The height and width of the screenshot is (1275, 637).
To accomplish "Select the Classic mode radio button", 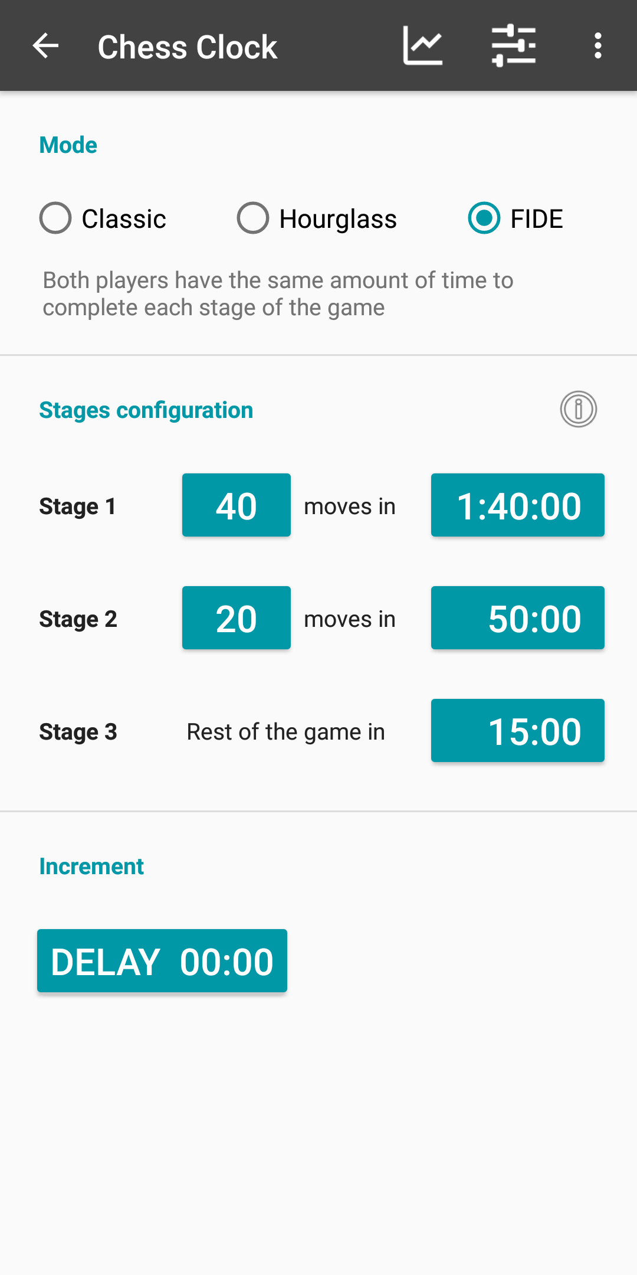I will click(55, 218).
